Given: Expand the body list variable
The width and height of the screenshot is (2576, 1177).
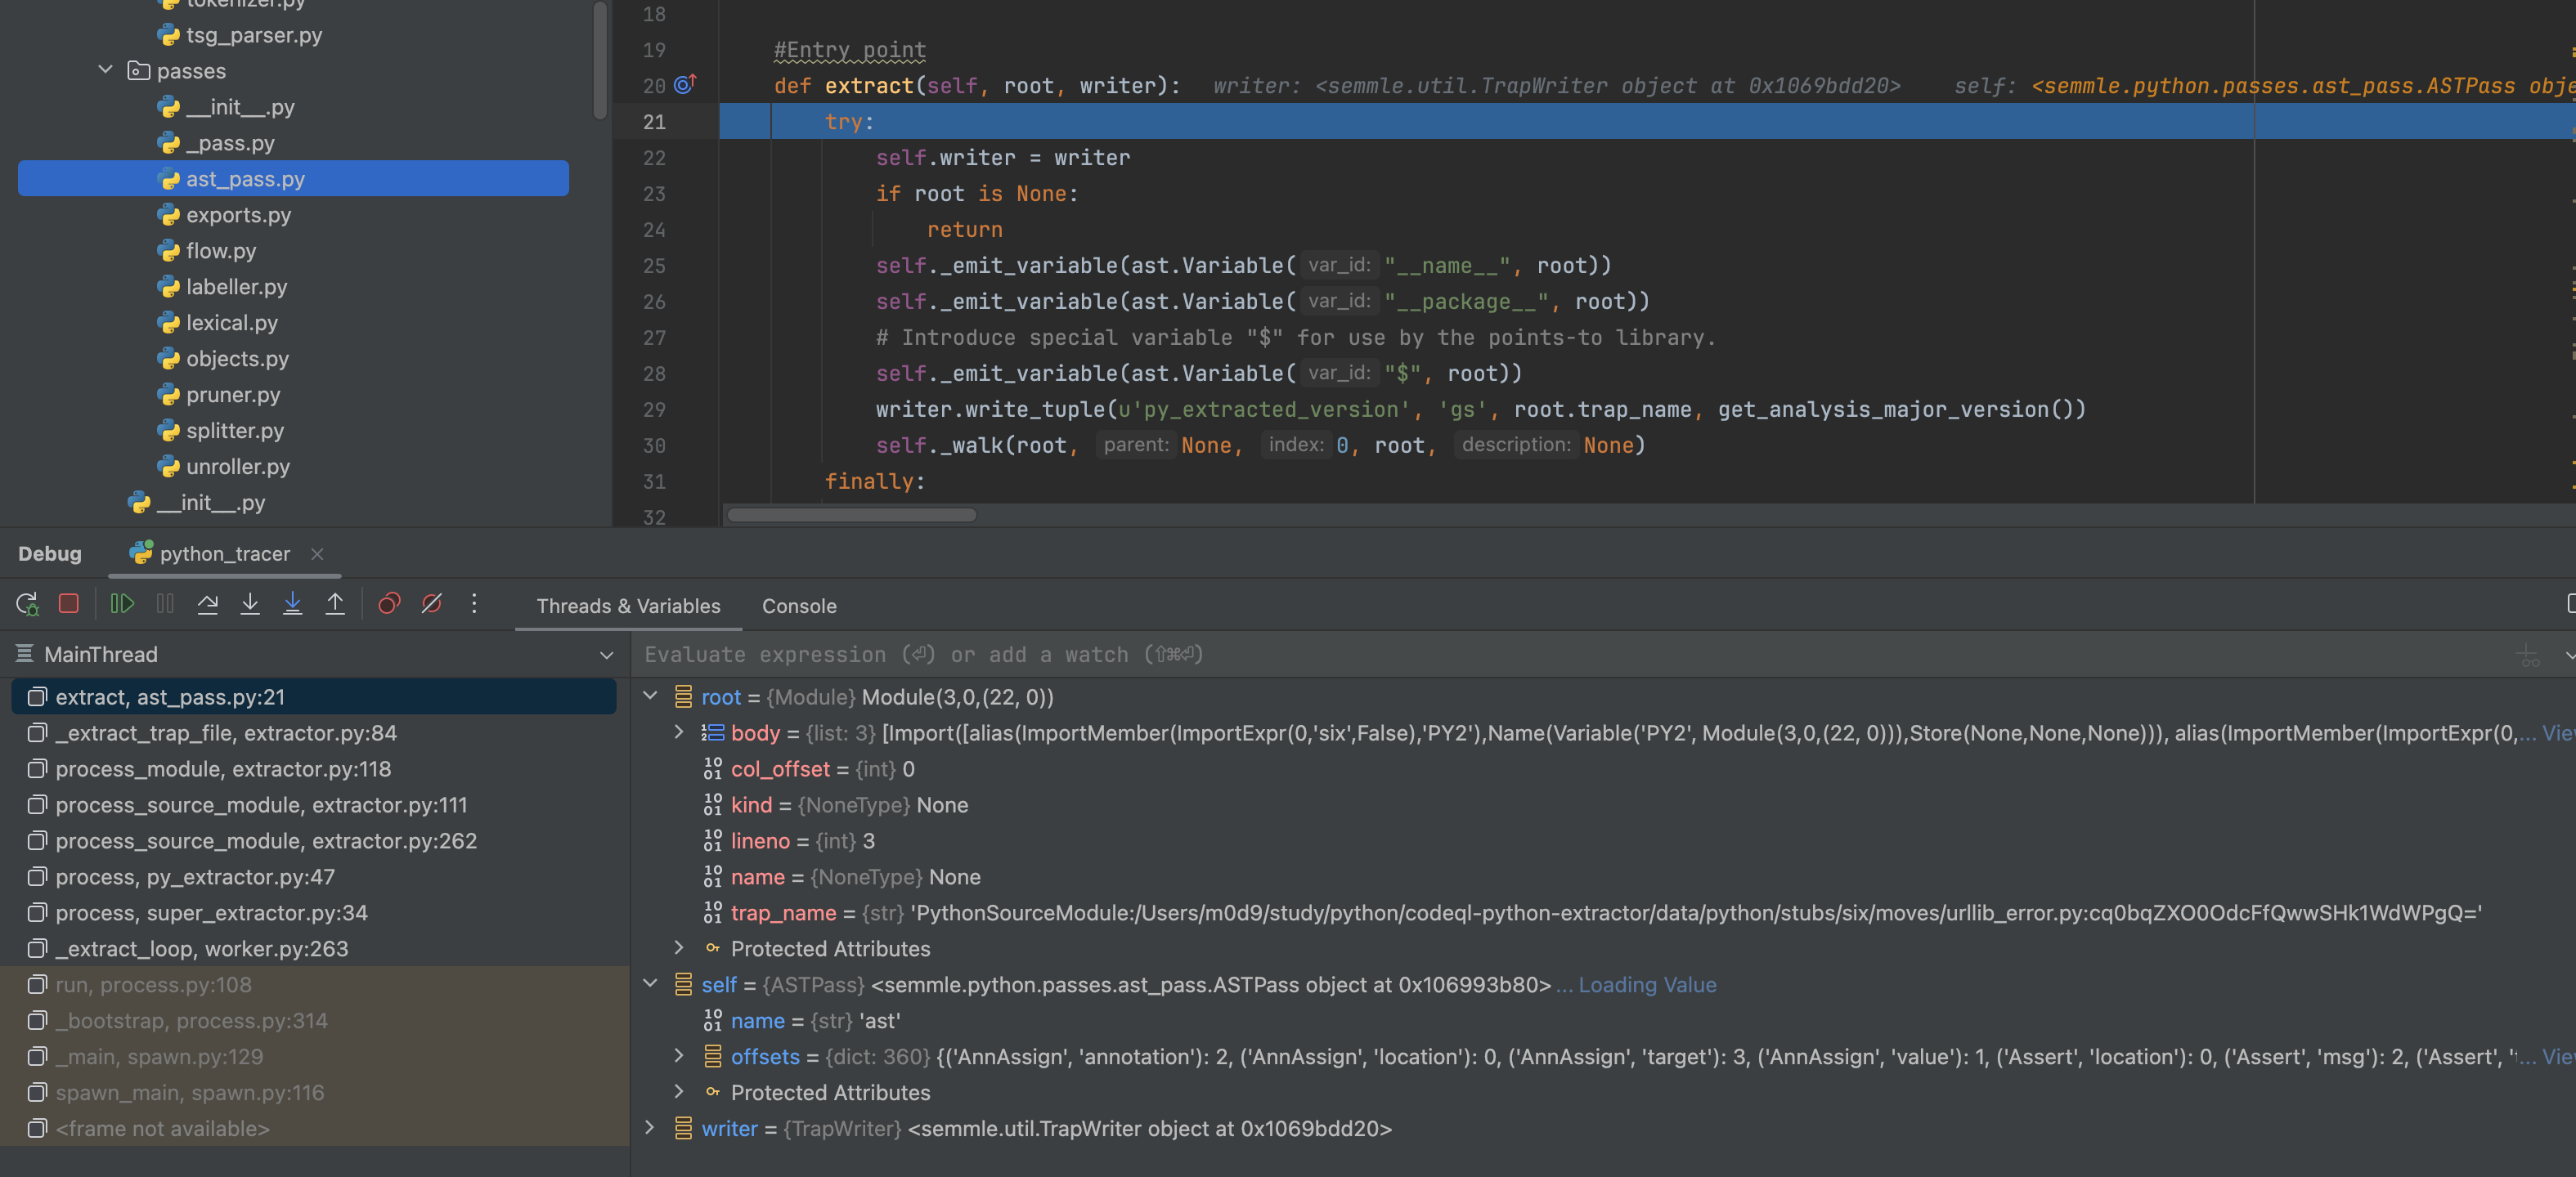Looking at the screenshot, I should tap(679, 732).
